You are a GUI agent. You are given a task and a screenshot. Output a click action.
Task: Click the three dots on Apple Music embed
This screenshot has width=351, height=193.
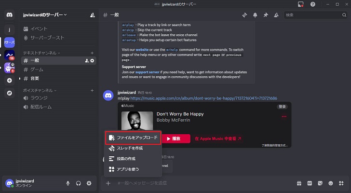(284, 116)
